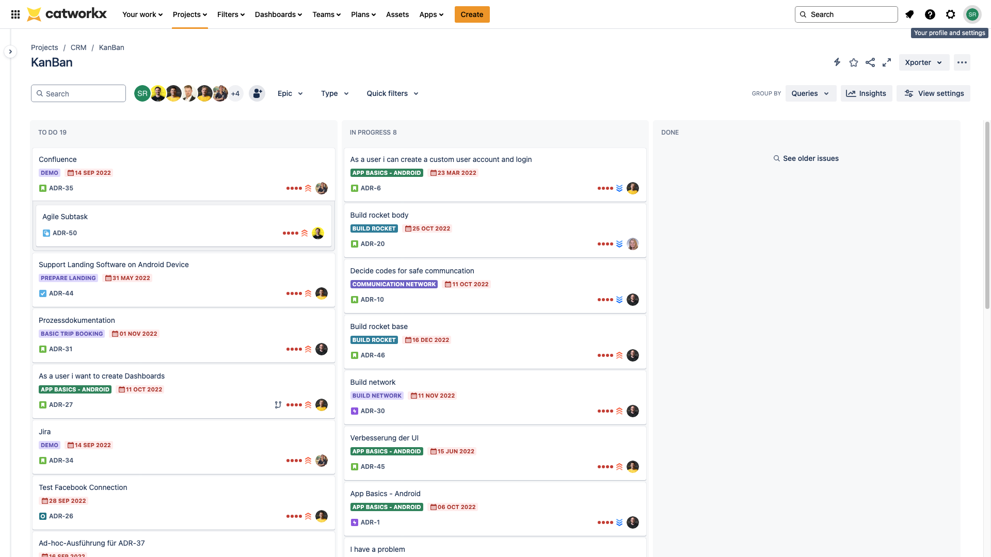Open the Insights panel
991x557 pixels.
pyautogui.click(x=866, y=93)
